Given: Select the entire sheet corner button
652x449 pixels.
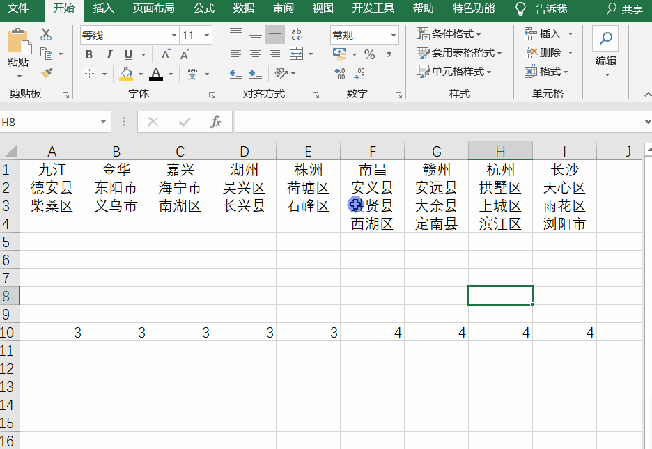Looking at the screenshot, I should coord(10,151).
